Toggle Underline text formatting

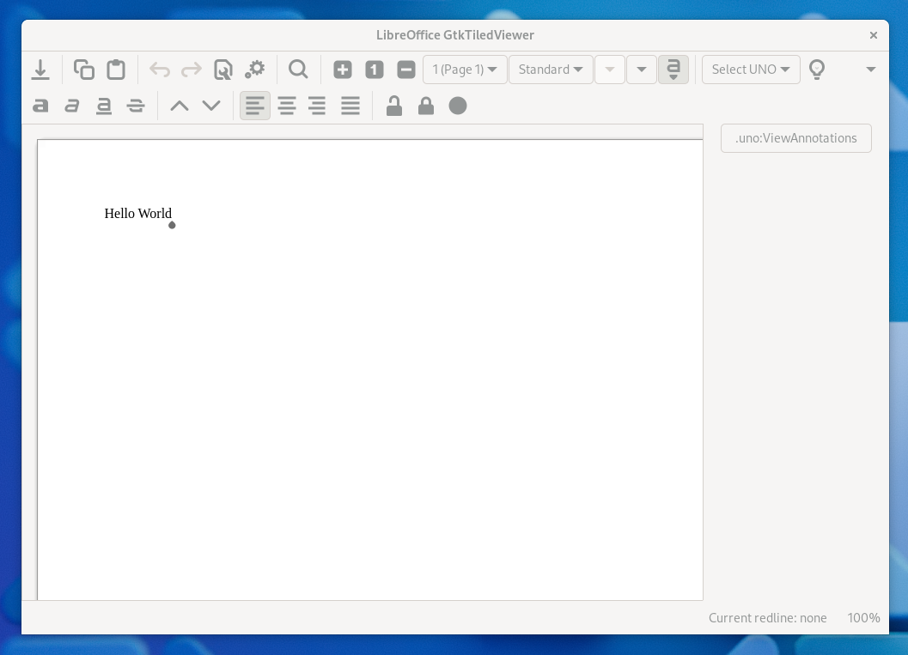pos(104,106)
